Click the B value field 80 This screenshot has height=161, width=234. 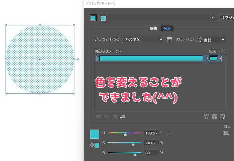(151, 153)
